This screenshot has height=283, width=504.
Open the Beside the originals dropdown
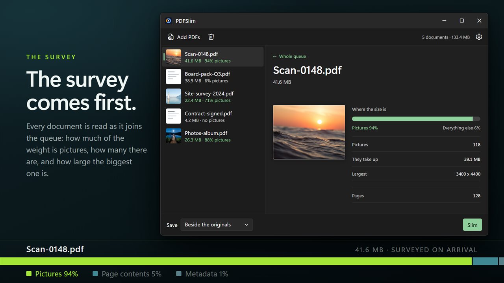(x=217, y=225)
